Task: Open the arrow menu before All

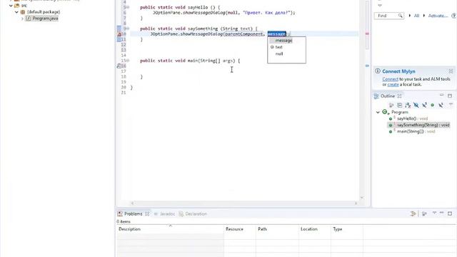Action: click(409, 16)
